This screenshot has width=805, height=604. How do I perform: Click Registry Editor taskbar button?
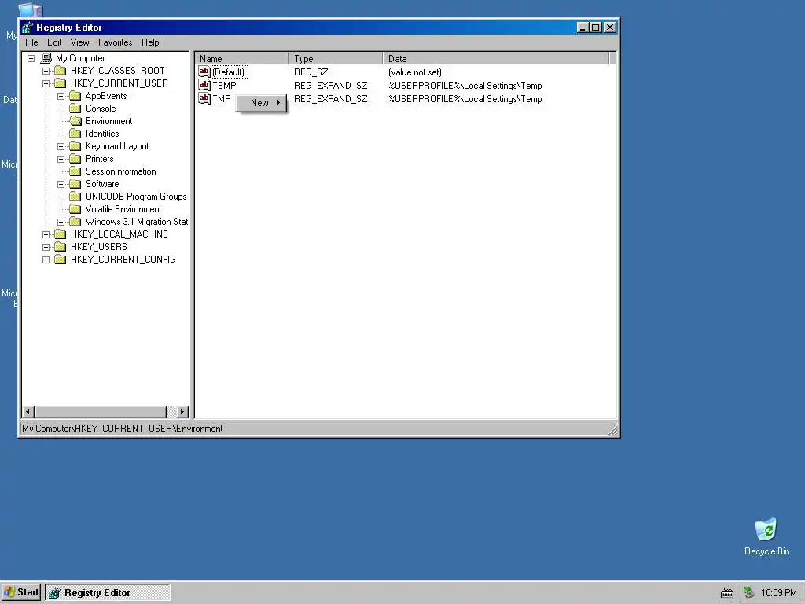(x=107, y=592)
